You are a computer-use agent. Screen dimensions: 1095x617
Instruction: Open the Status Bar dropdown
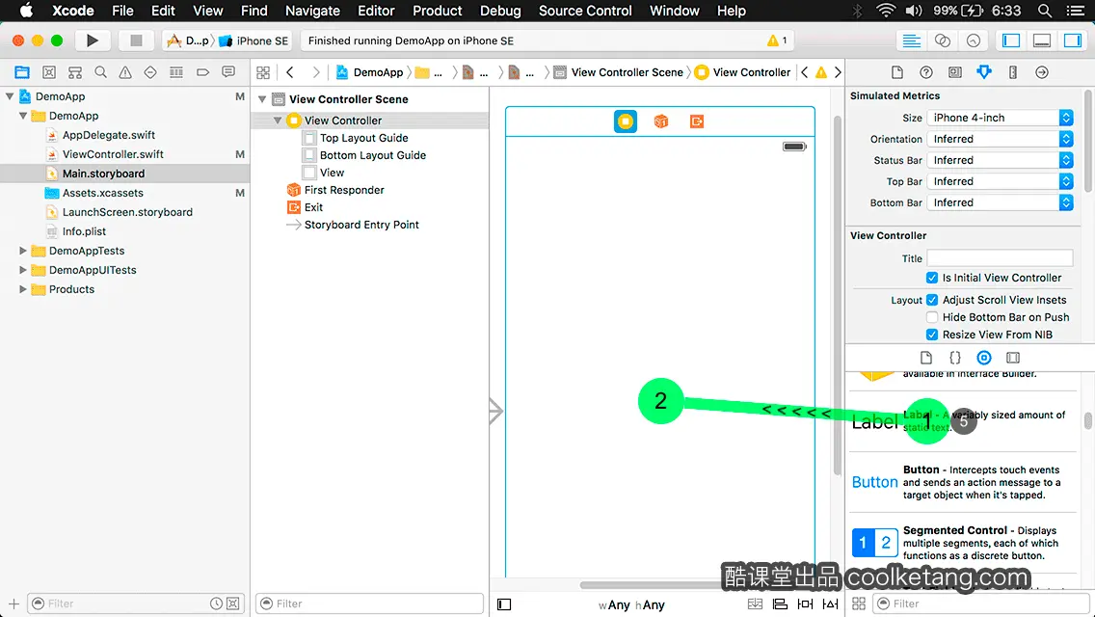(1000, 160)
